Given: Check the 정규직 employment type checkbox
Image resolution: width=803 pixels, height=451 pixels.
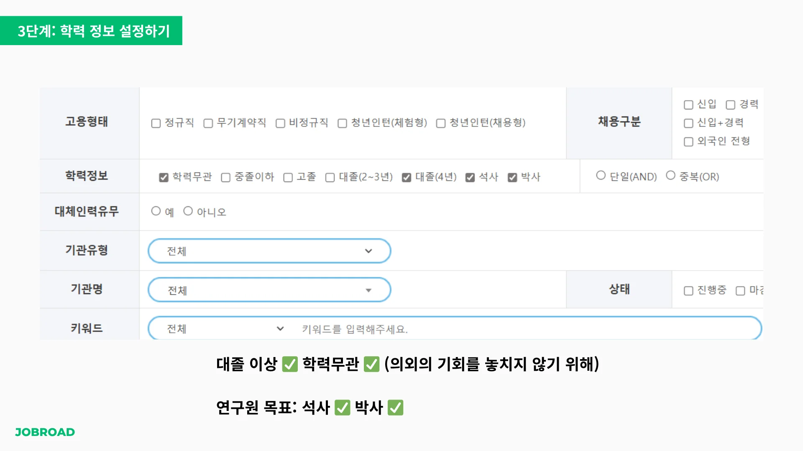Looking at the screenshot, I should pyautogui.click(x=156, y=123).
